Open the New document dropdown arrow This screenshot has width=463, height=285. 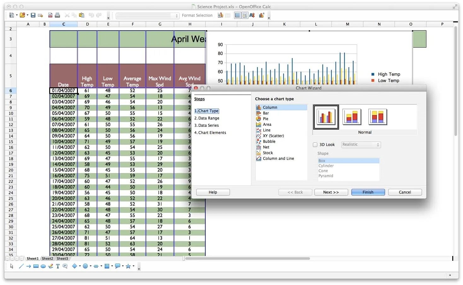(17, 15)
